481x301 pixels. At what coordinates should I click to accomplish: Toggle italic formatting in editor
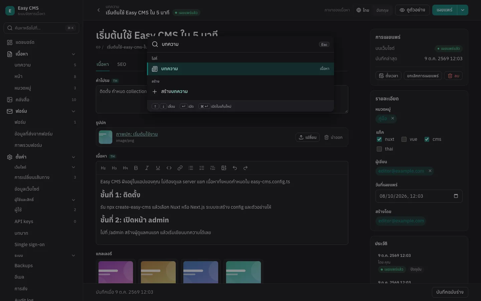(147, 168)
